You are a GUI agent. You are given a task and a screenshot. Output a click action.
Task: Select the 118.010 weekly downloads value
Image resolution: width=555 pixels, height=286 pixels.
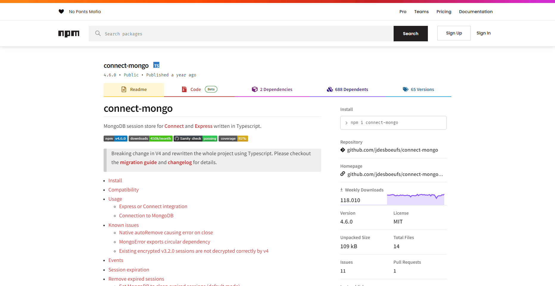click(350, 200)
